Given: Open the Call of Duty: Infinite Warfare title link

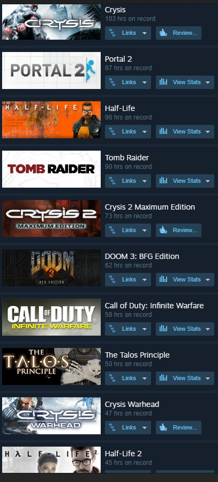Looking at the screenshot, I should pyautogui.click(x=154, y=306).
